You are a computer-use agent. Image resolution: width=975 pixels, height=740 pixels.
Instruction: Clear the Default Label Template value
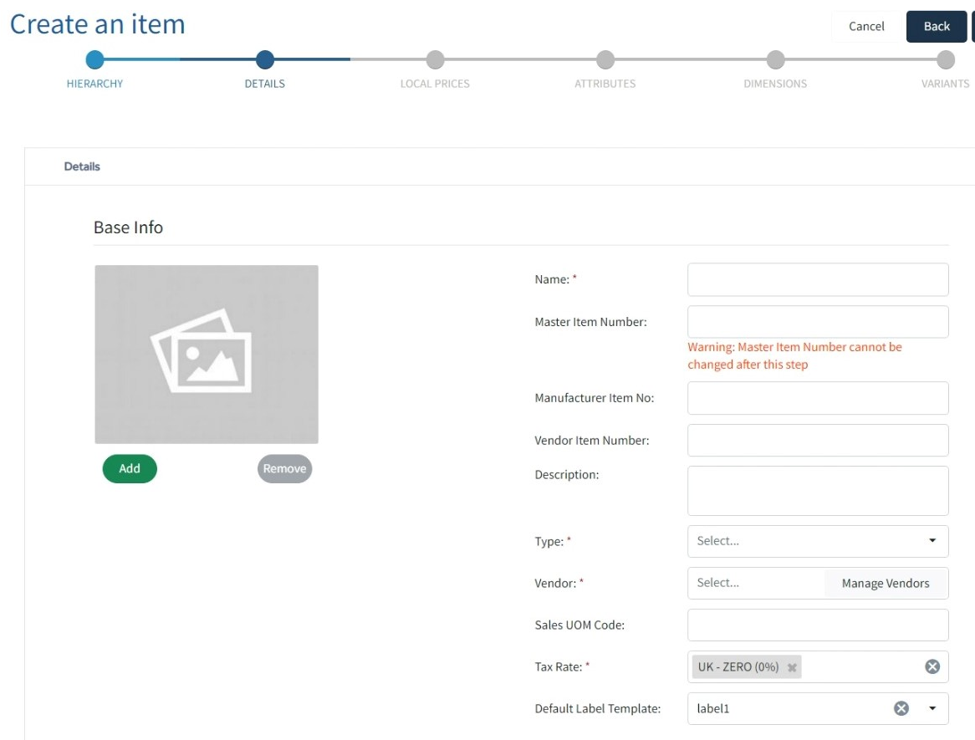(x=901, y=708)
